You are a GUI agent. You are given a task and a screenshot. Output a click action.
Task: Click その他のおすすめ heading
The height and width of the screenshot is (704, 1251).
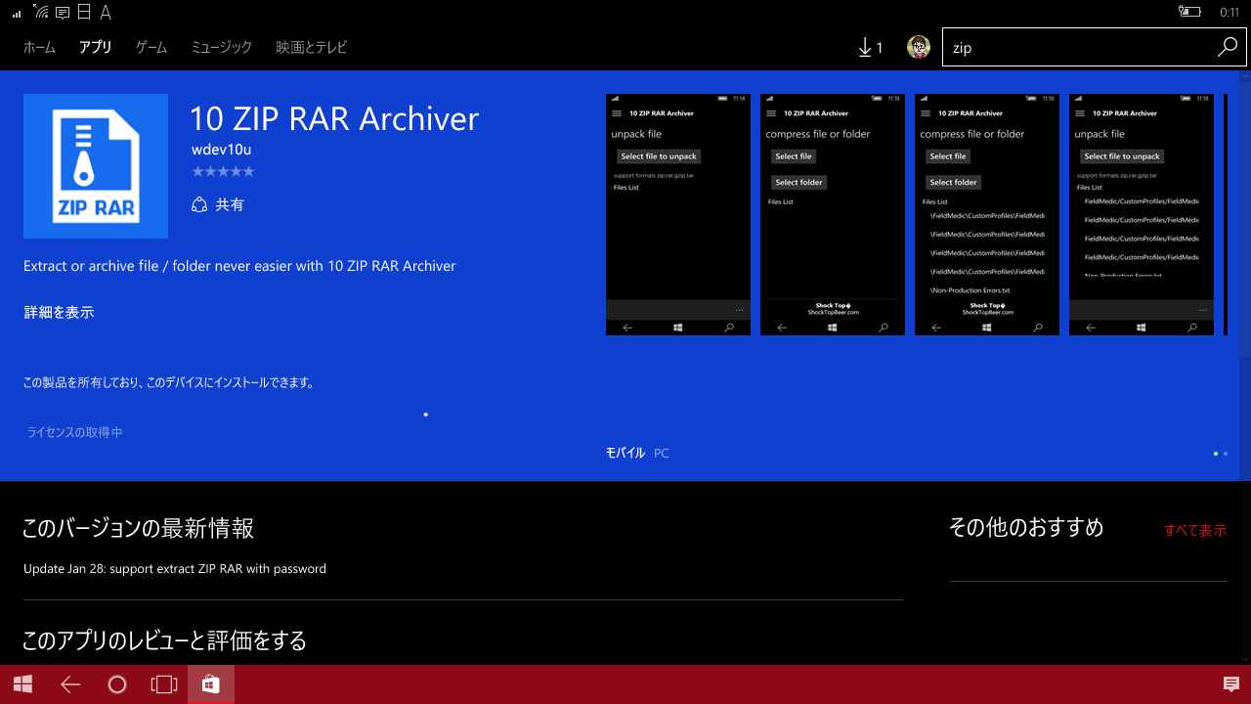click(1026, 528)
